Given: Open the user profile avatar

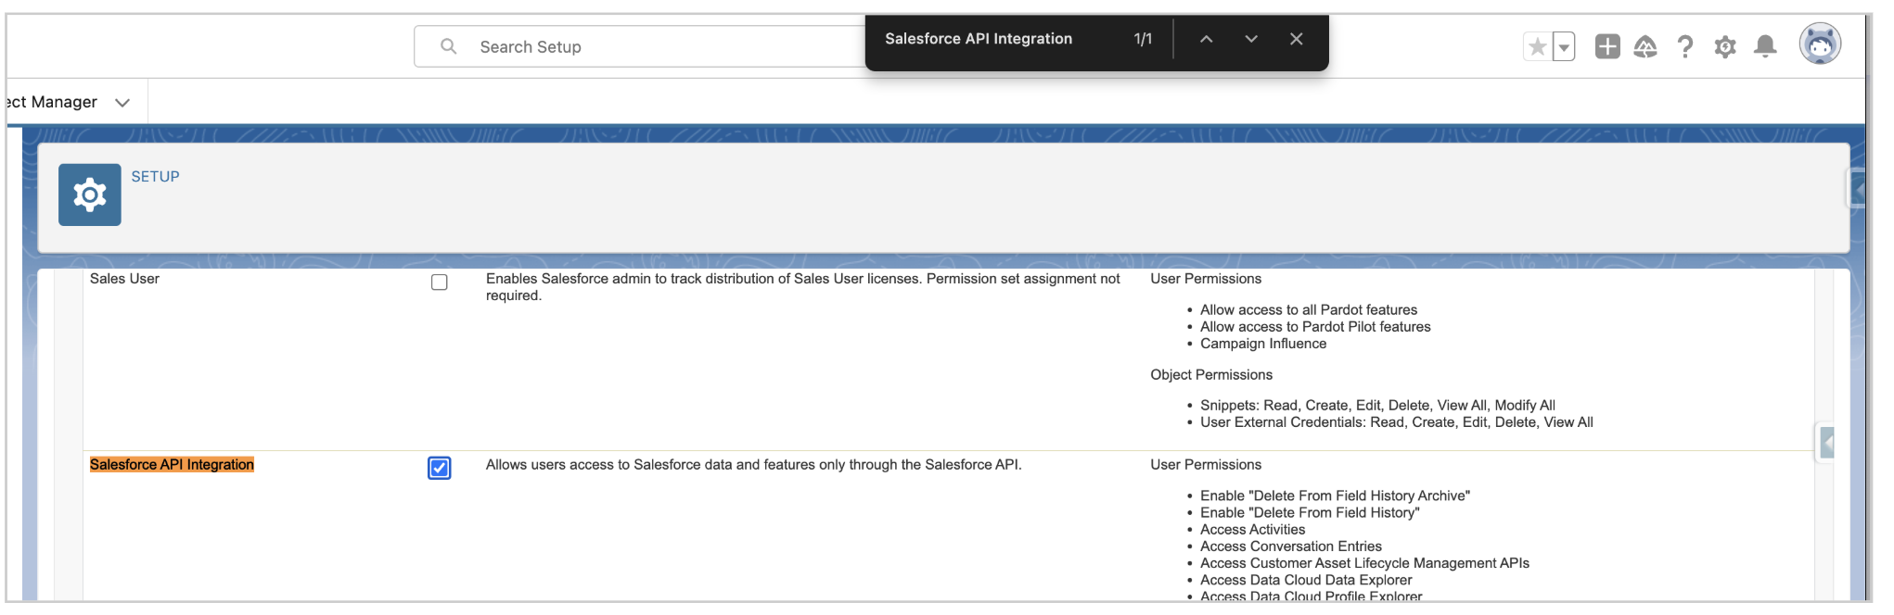Looking at the screenshot, I should tap(1820, 44).
